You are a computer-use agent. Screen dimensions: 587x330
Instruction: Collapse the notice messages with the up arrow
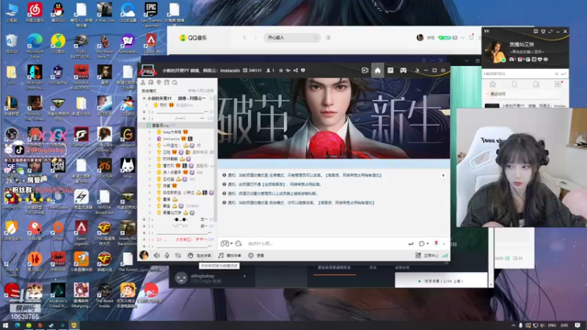(443, 175)
